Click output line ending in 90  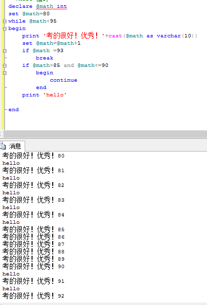(x=34, y=267)
